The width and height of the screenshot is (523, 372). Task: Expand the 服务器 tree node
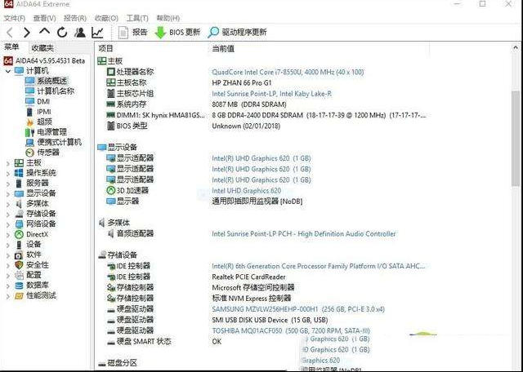tap(8, 184)
